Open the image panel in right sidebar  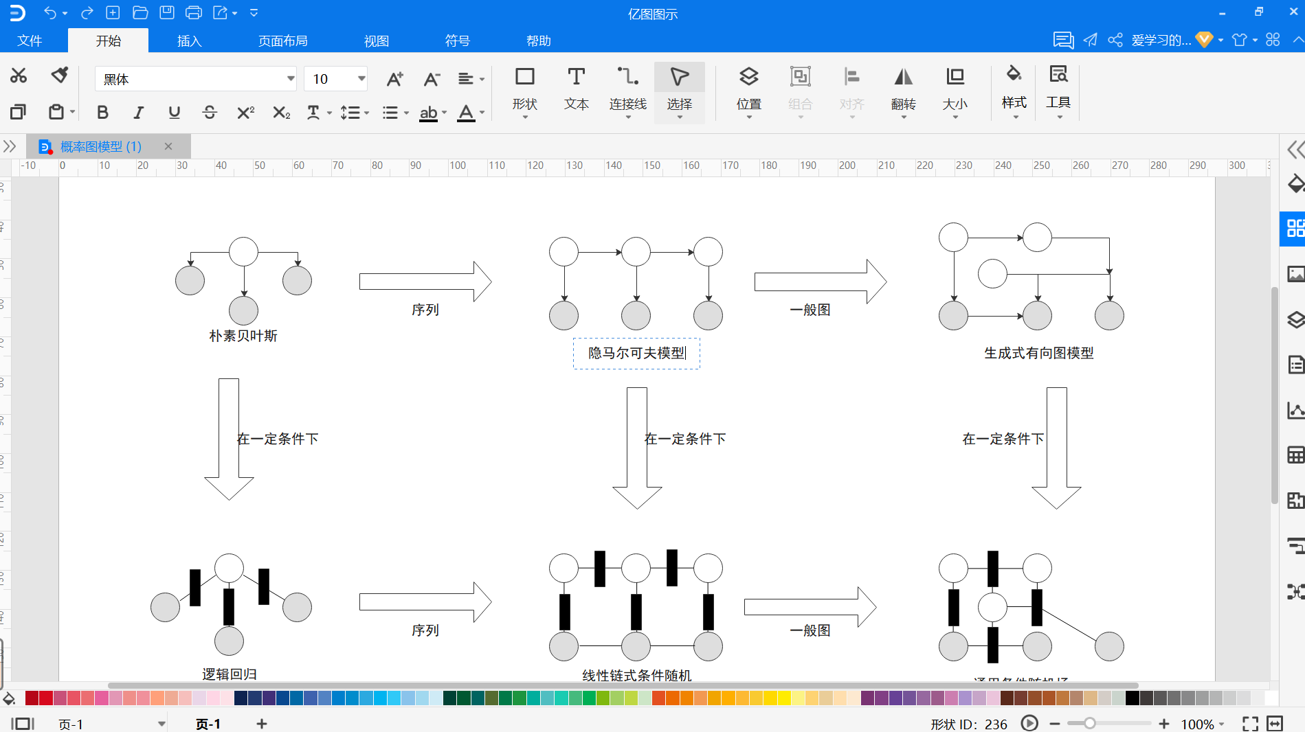[x=1295, y=274]
